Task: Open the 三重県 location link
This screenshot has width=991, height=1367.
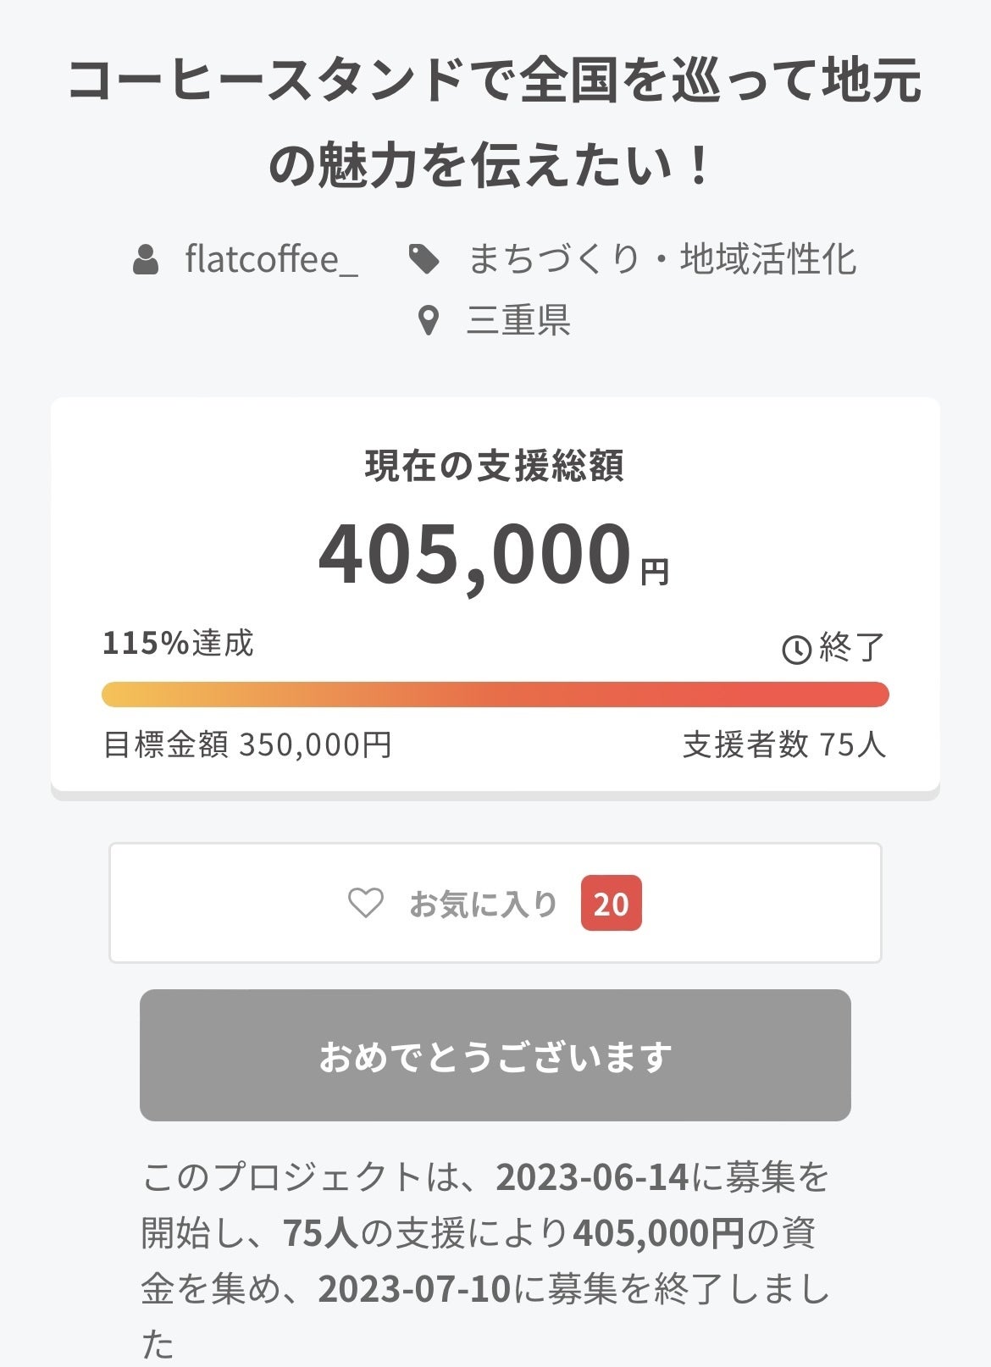Action: (518, 321)
